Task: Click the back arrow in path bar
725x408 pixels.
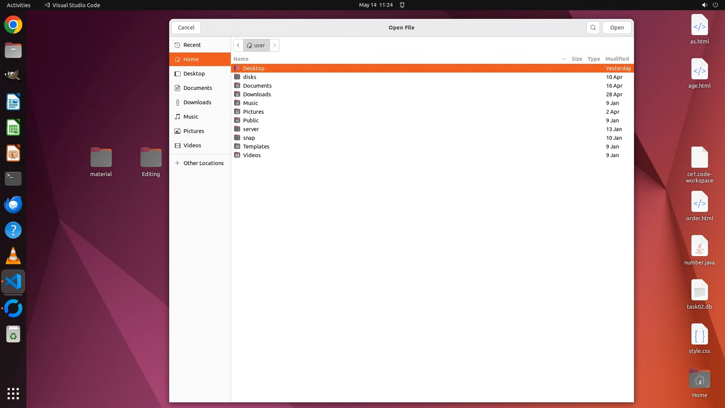Action: pyautogui.click(x=238, y=45)
